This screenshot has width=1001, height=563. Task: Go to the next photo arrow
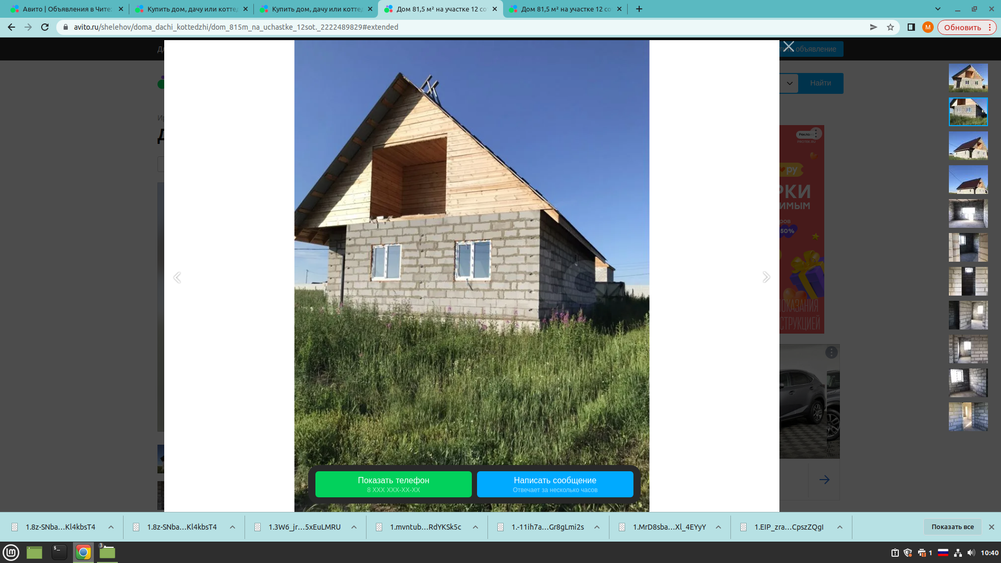pyautogui.click(x=766, y=277)
